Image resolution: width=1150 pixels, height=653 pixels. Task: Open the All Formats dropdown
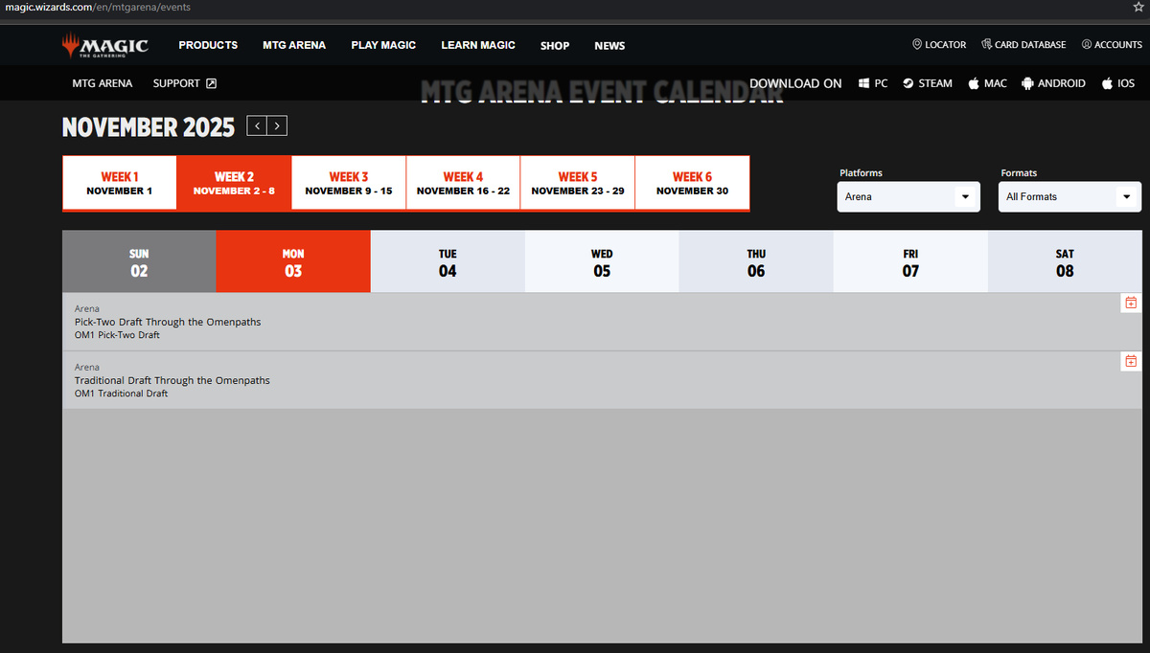(1069, 196)
